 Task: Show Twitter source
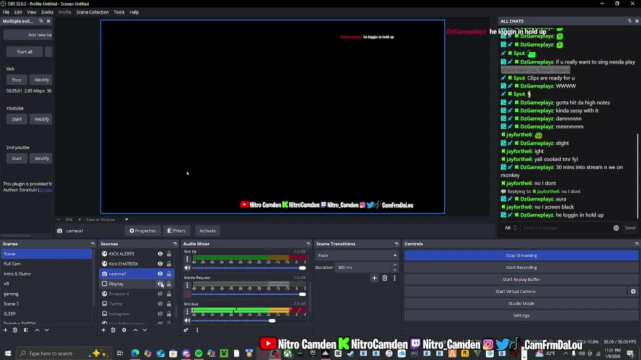point(160,304)
